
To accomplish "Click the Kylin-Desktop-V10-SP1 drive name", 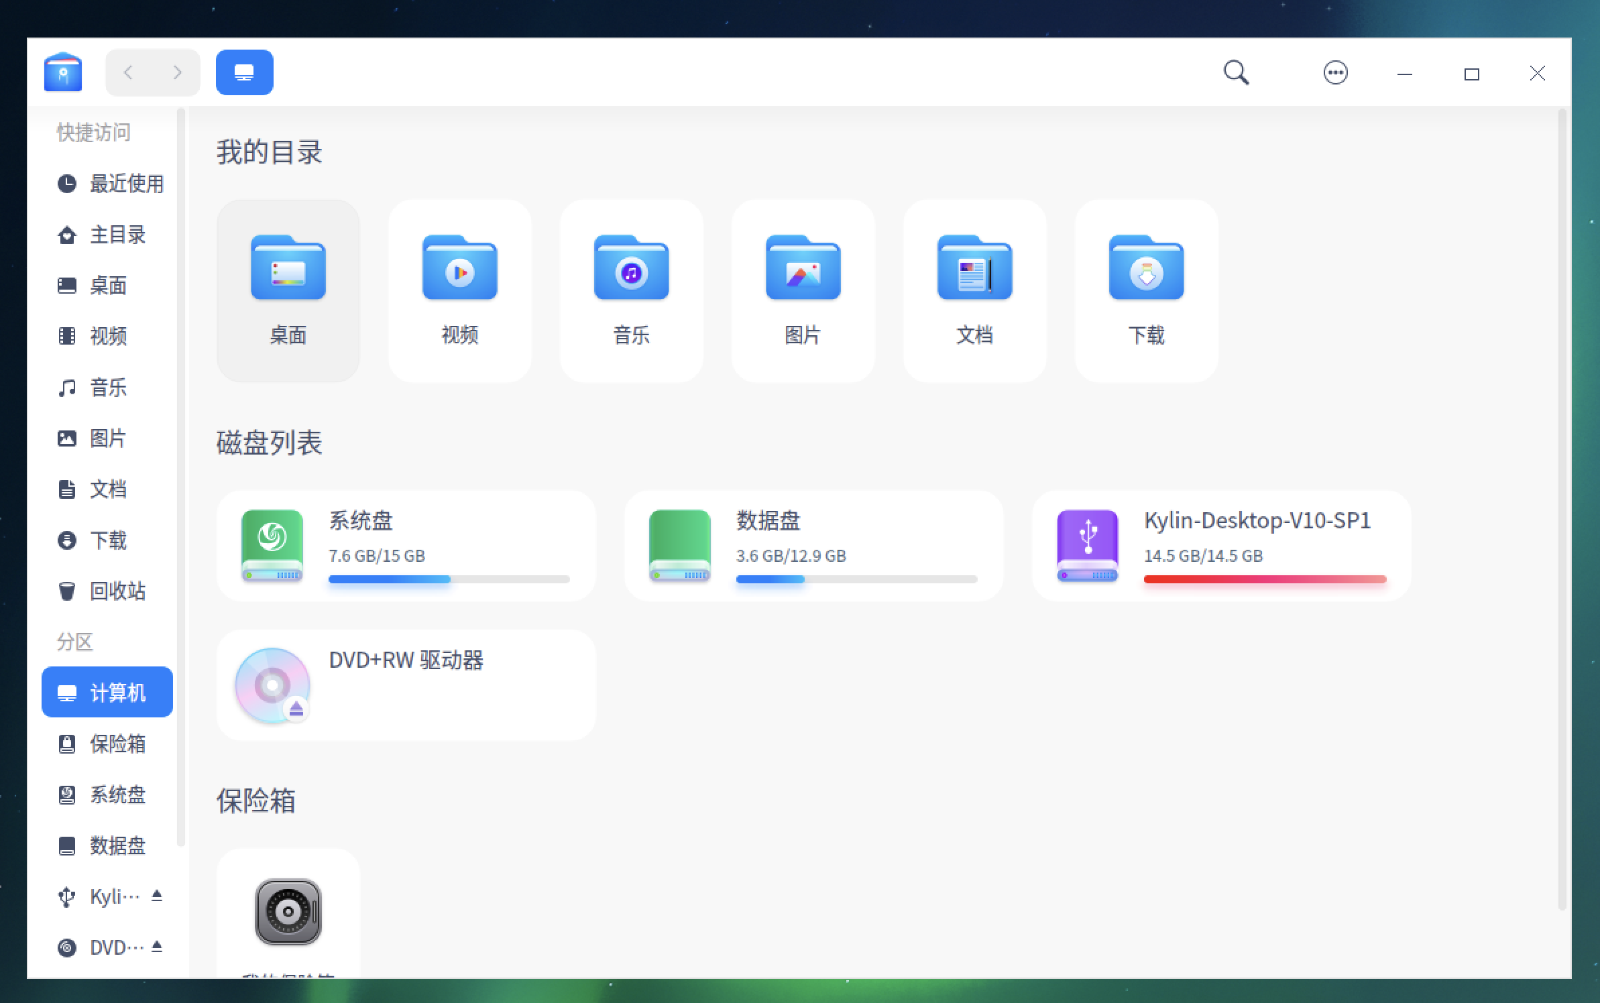I will coord(1257,521).
